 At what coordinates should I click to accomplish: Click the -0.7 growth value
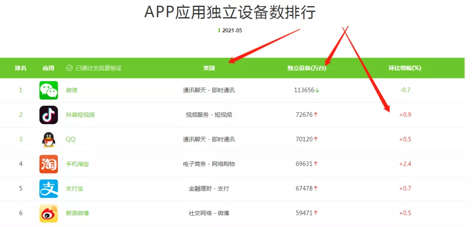point(405,90)
